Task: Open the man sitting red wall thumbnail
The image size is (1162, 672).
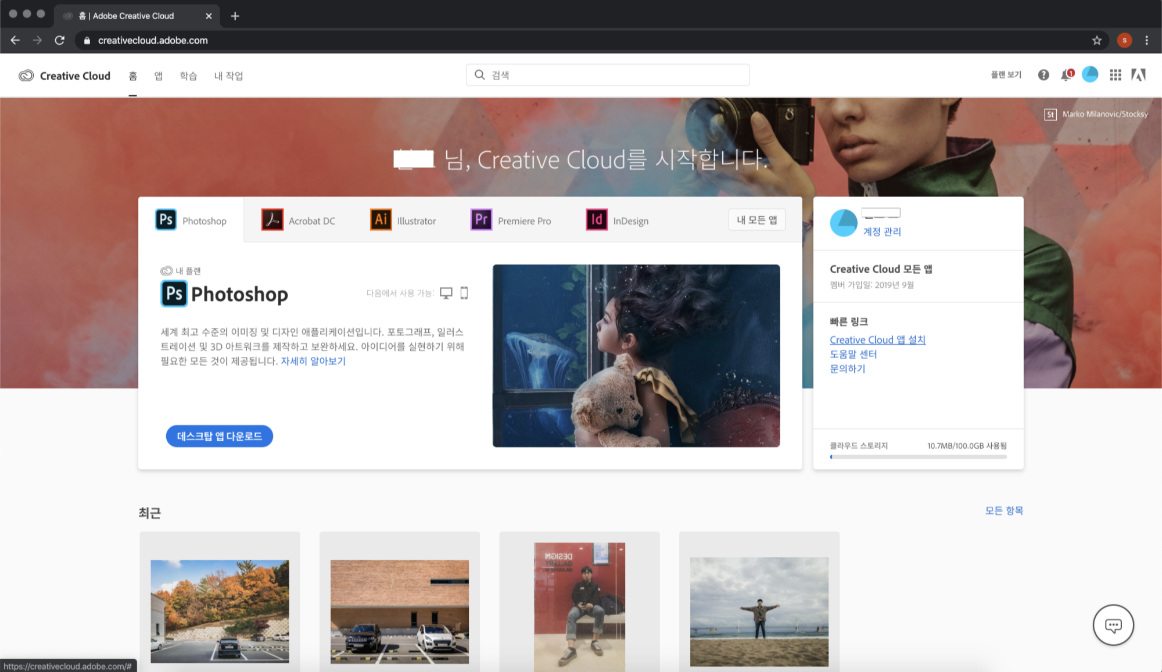Action: tap(579, 607)
